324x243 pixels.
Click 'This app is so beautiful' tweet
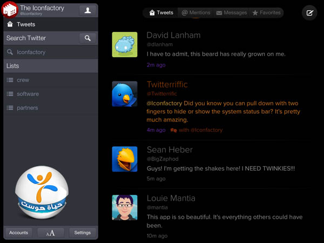pos(225,221)
